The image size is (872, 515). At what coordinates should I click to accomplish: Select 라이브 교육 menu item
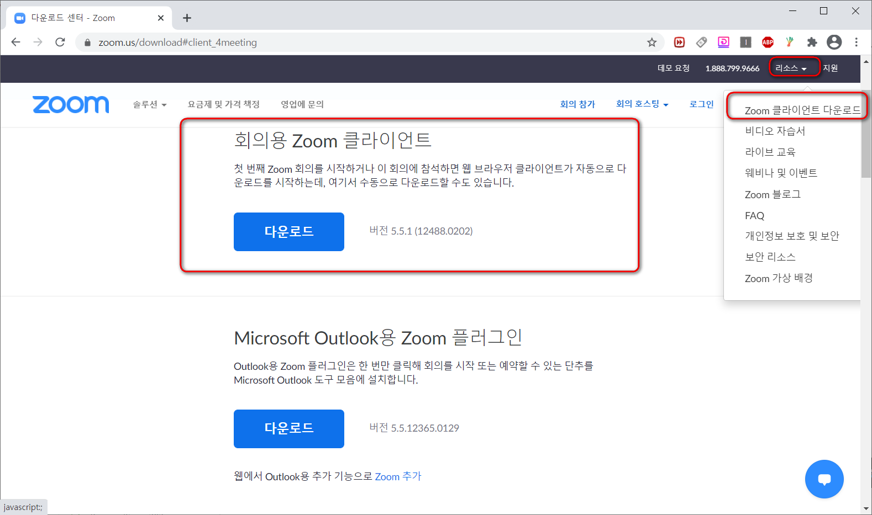pyautogui.click(x=770, y=152)
